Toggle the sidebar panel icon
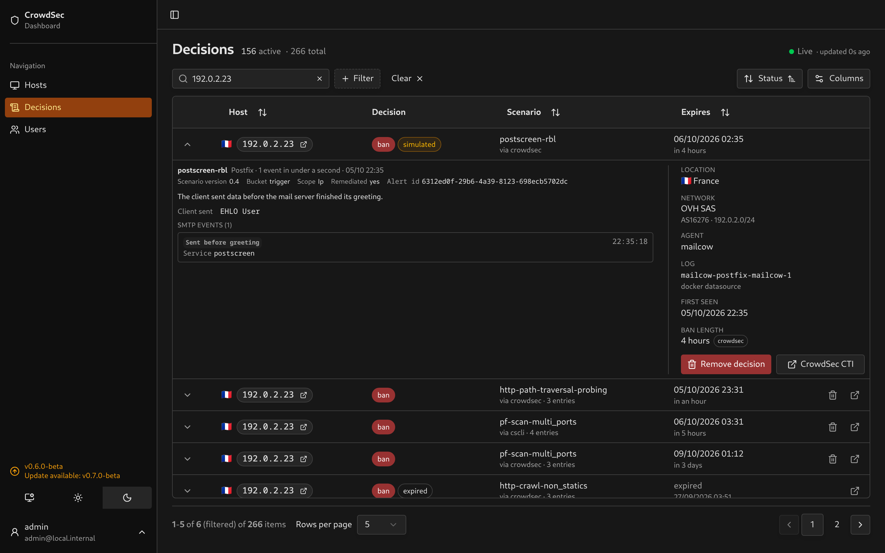Screen dimensions: 885x553 tap(175, 15)
